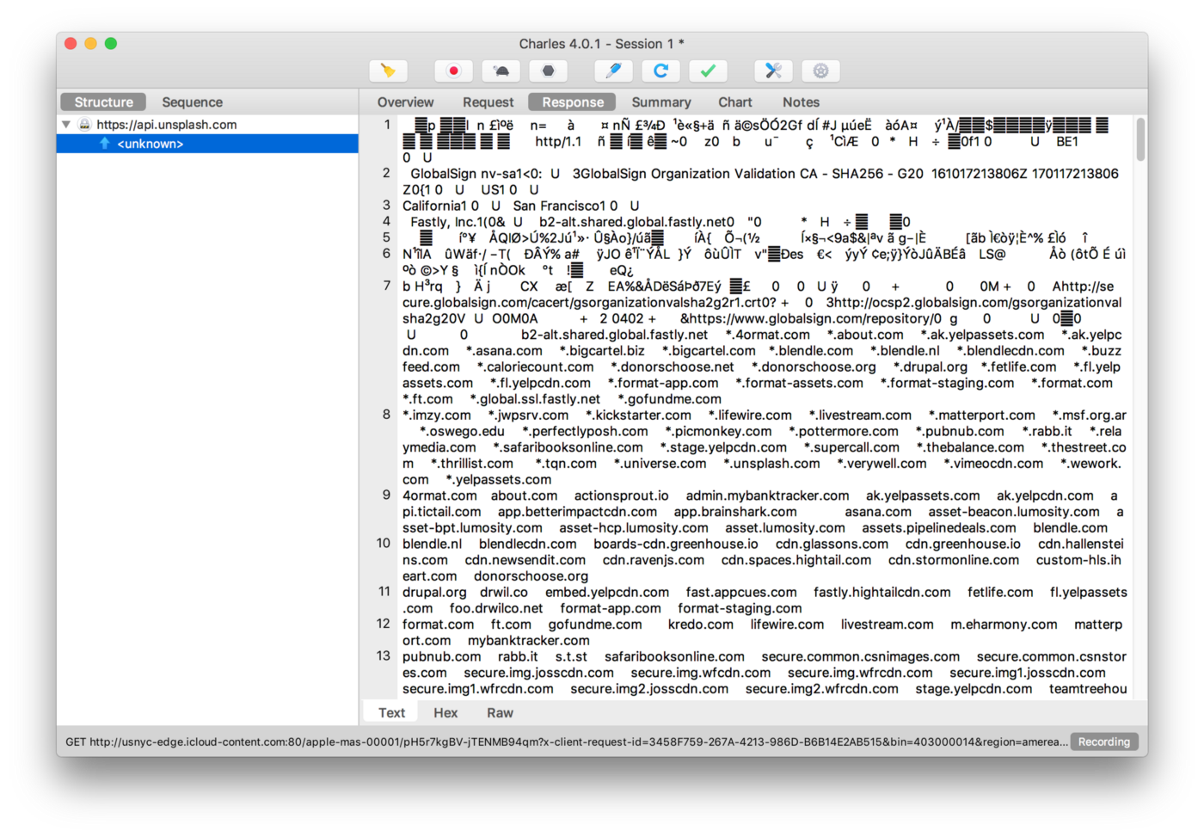Open the Summary tab

pos(660,102)
